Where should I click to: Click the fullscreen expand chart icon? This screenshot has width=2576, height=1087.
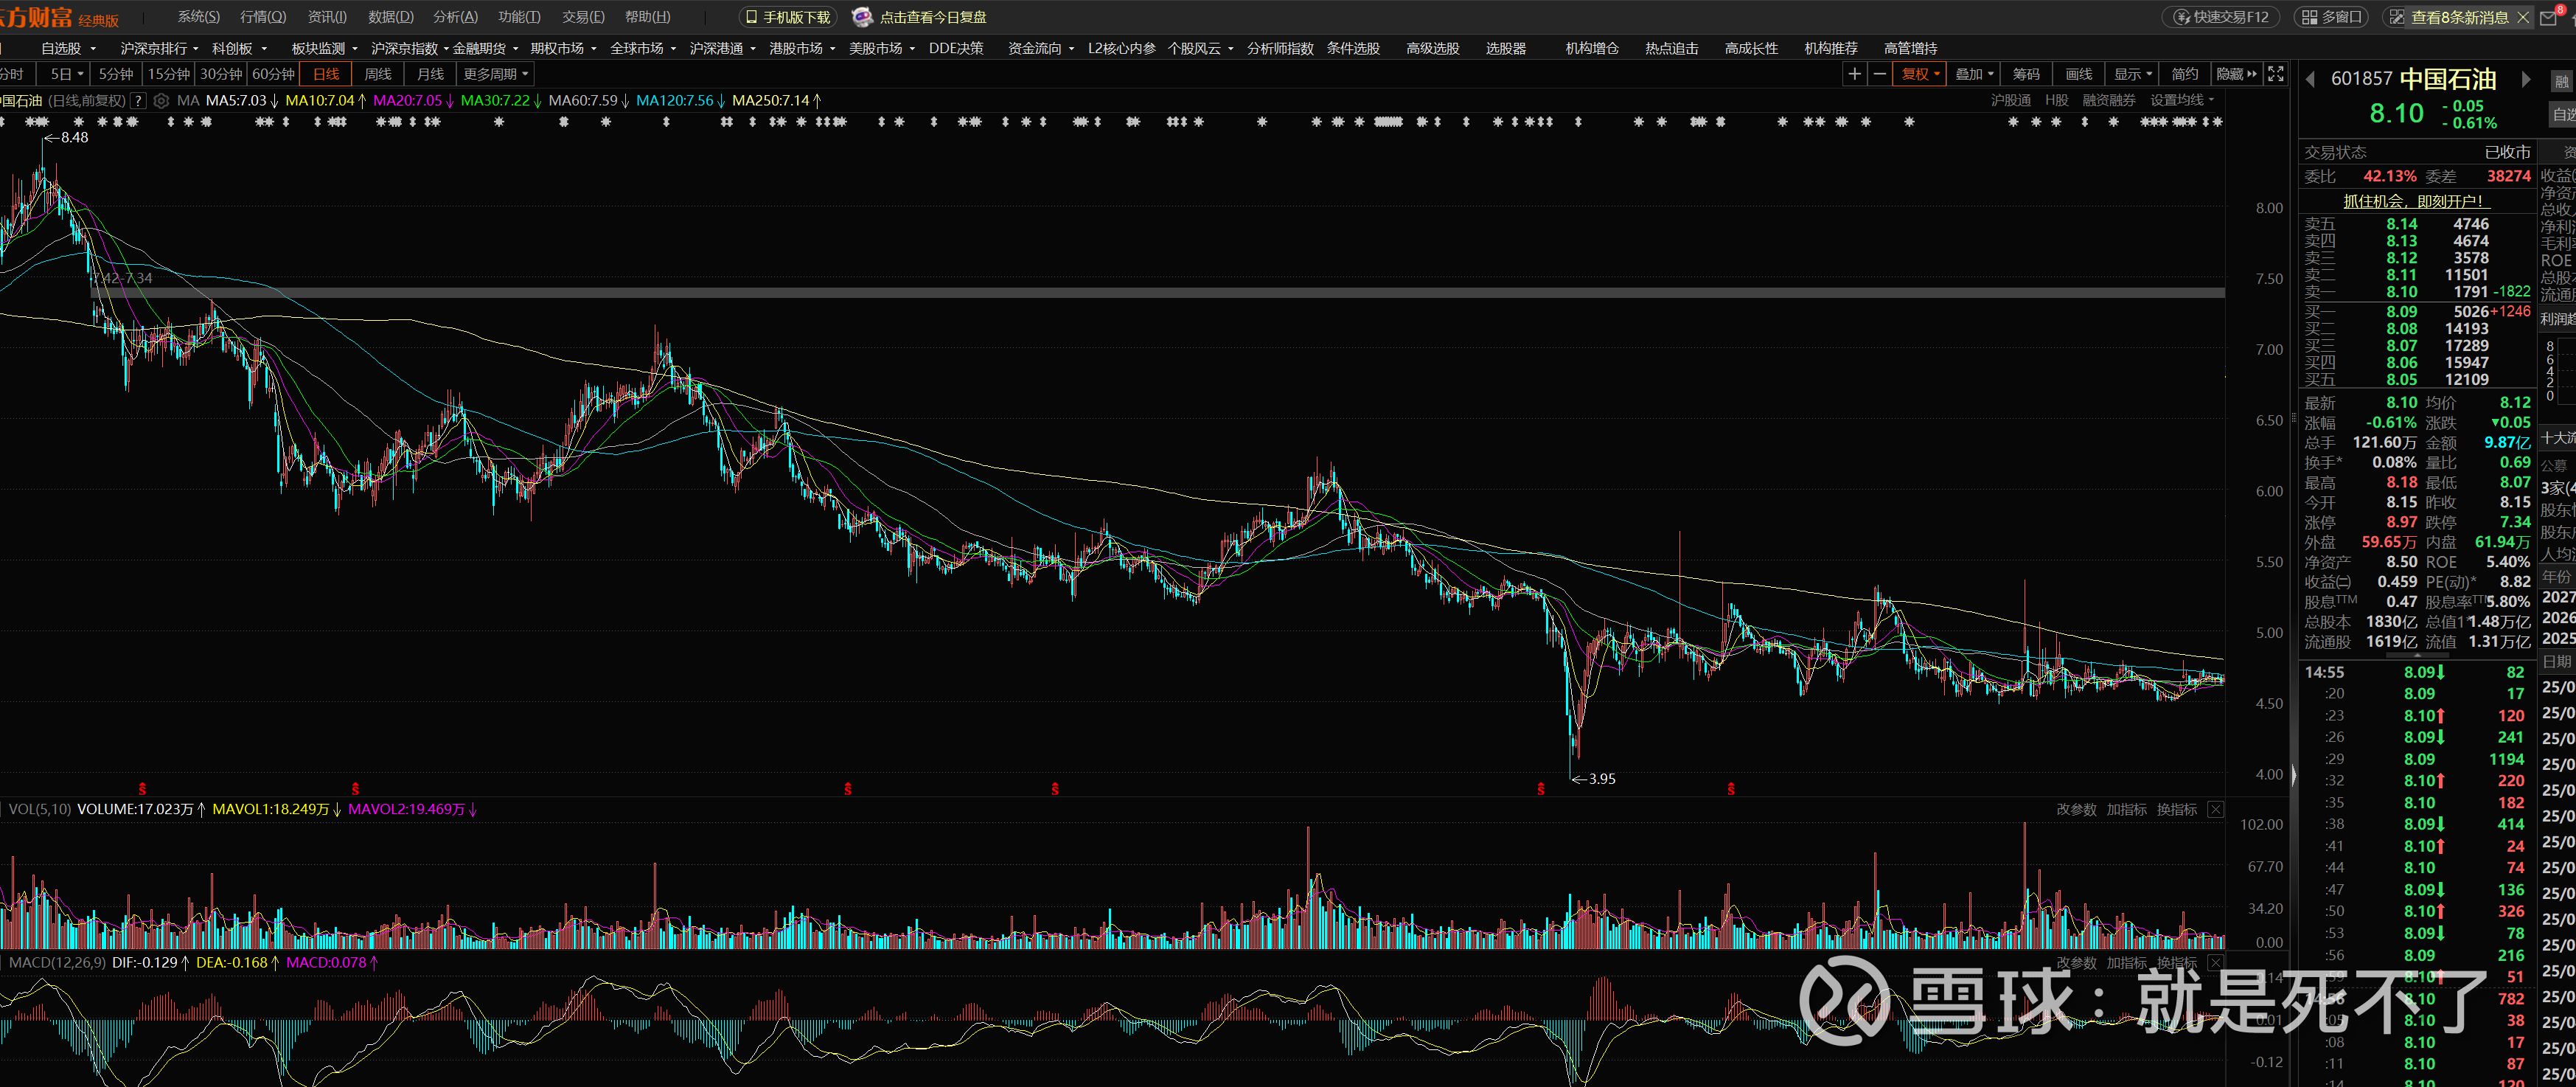tap(2275, 74)
